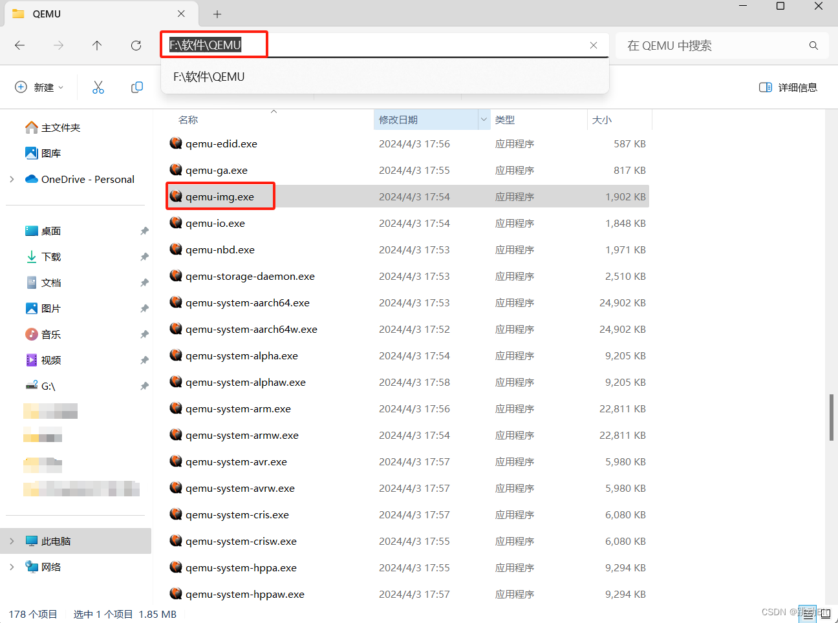Expand the 网络 tree node

coord(12,567)
